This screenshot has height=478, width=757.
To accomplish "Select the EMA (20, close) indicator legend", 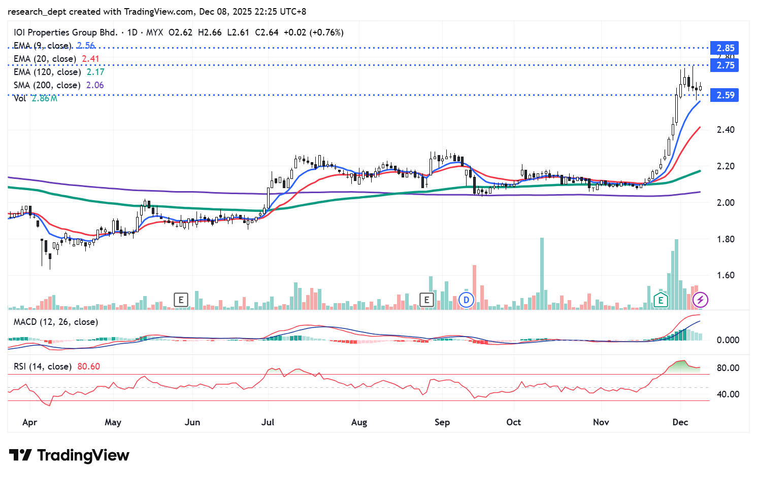I will 45,59.
